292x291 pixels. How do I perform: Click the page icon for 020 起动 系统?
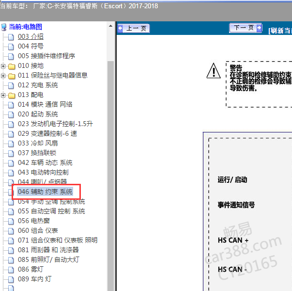point(11,114)
